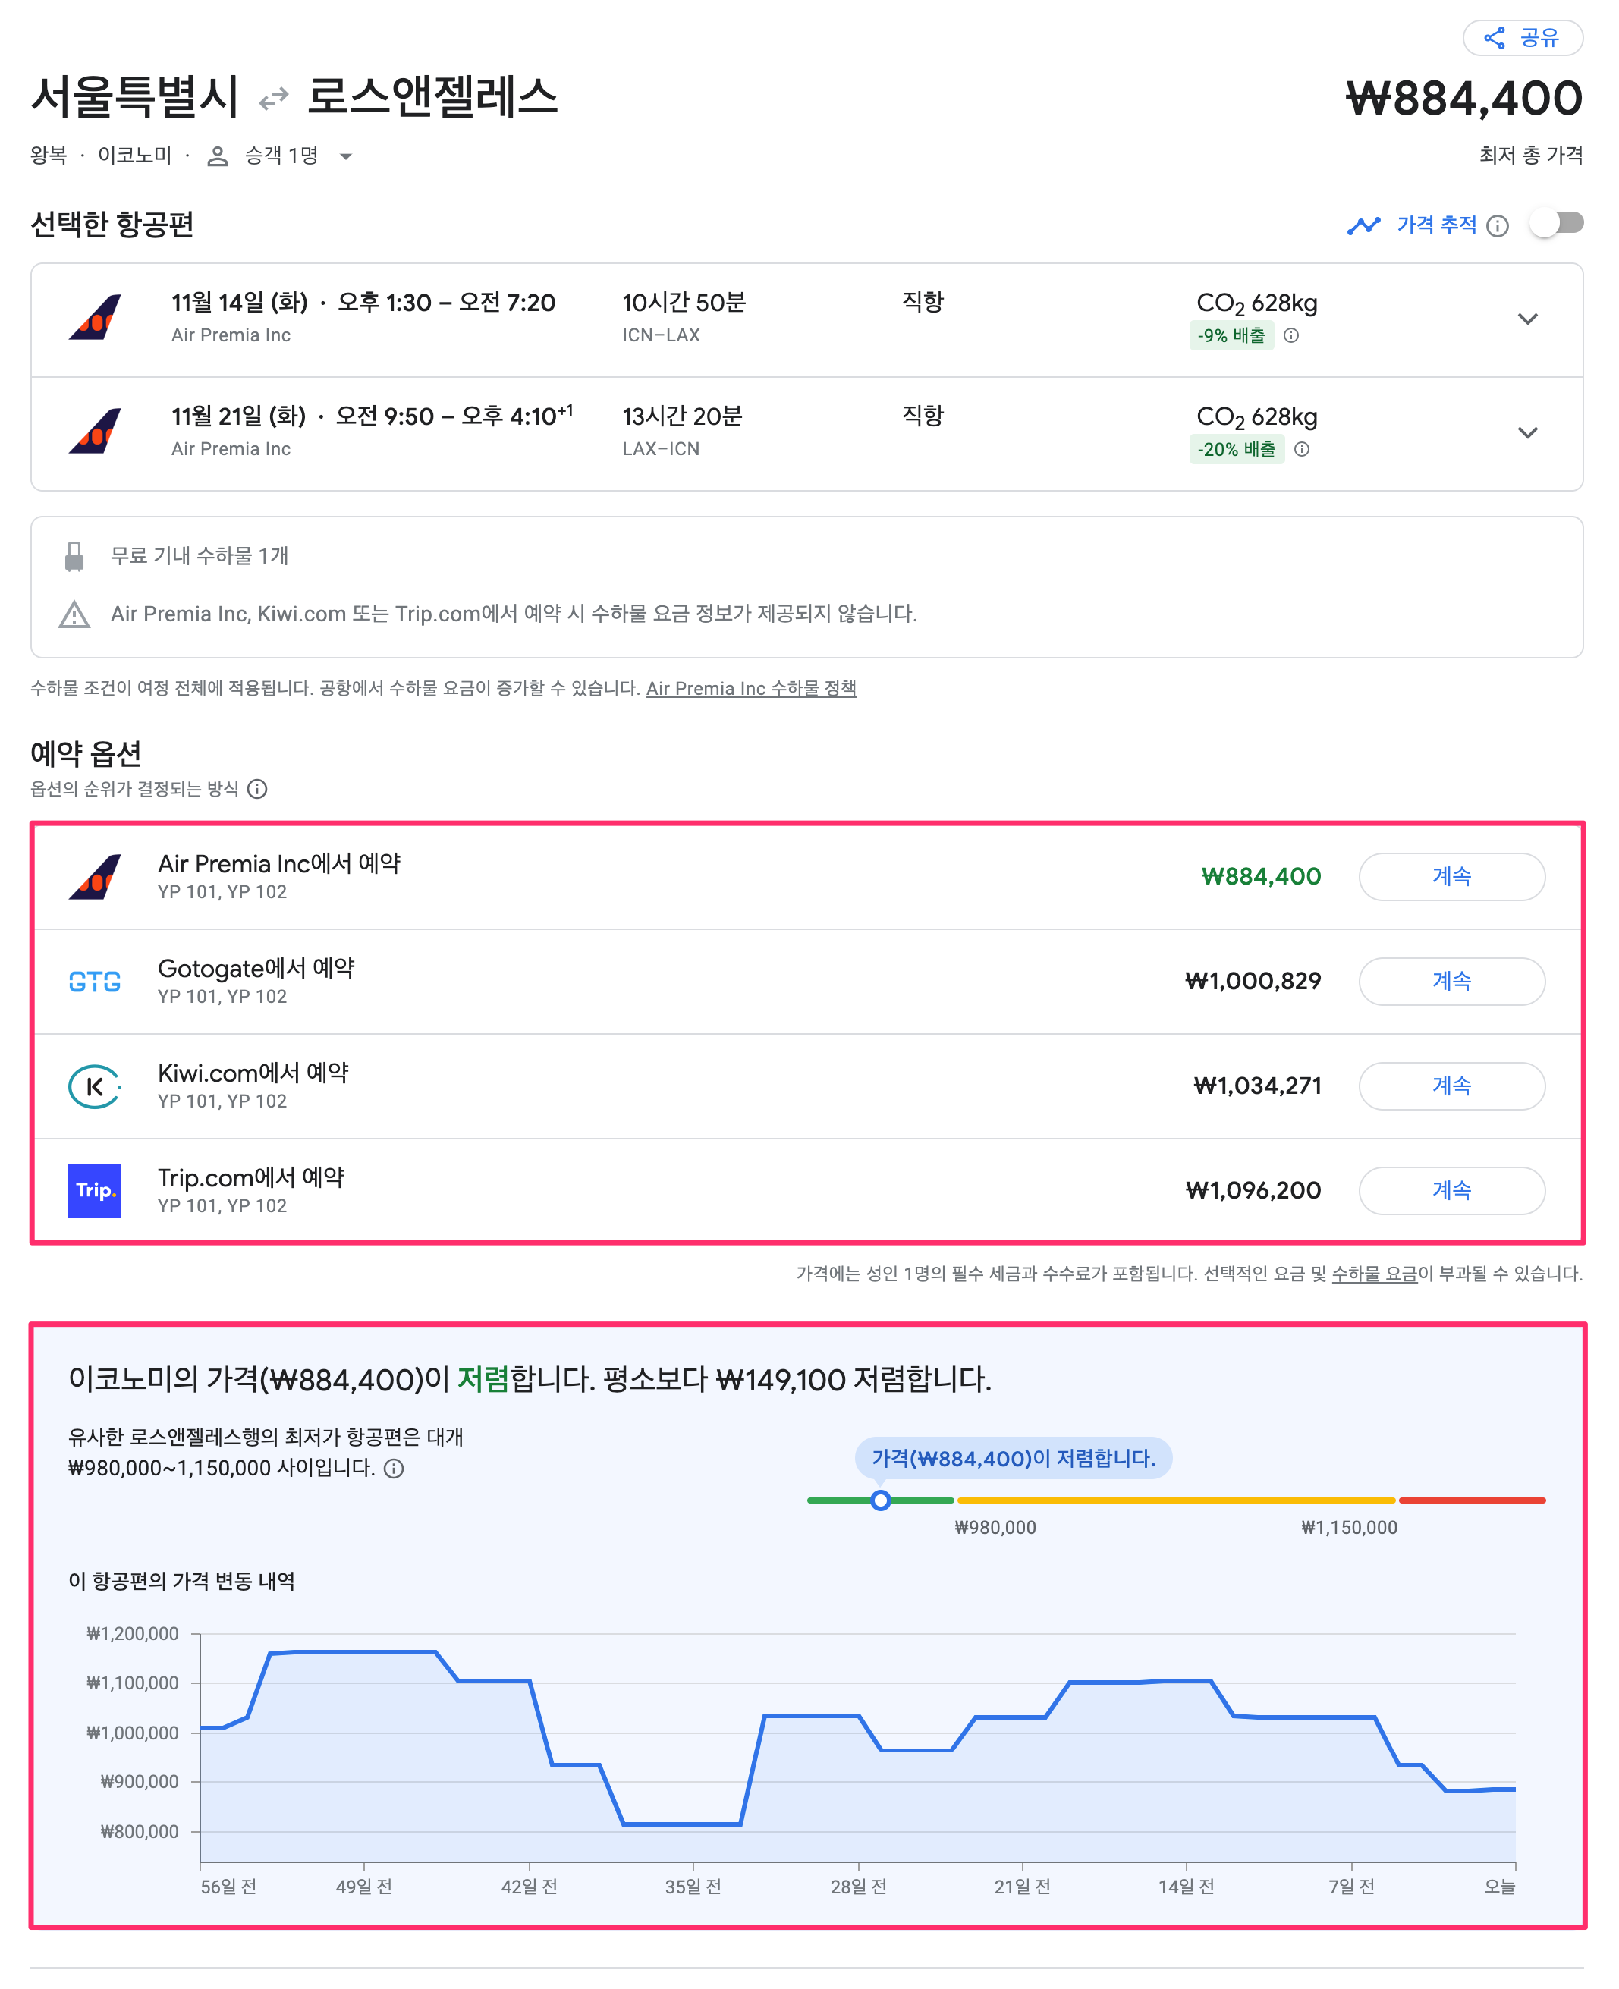
Task: Click 계속 for the Air Premia booking option
Action: click(x=1452, y=876)
